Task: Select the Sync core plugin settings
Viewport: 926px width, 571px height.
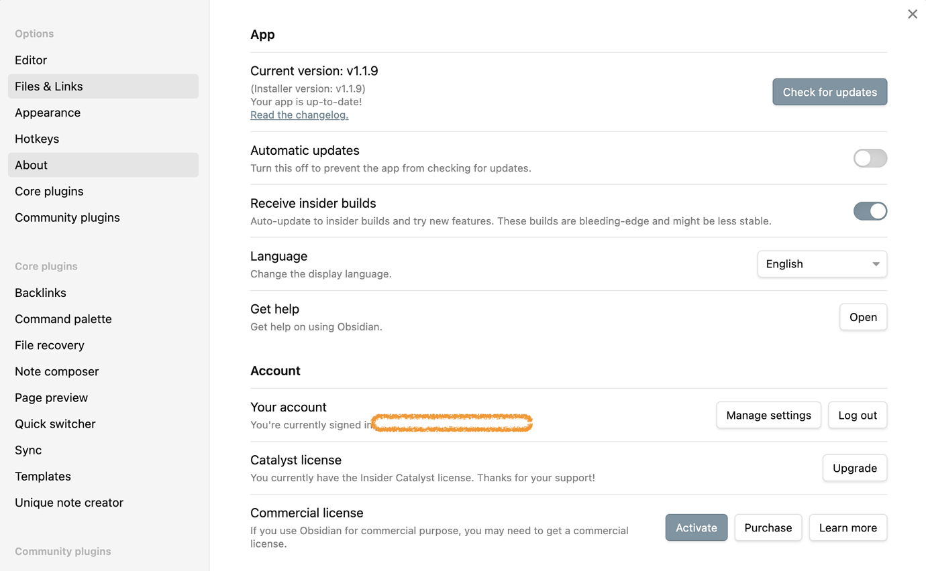Action: (x=28, y=450)
